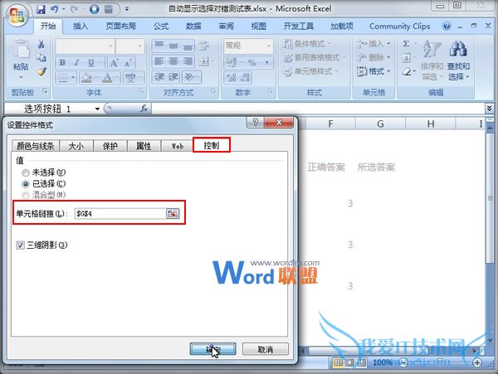Toggle underline formatting
498x374 pixels.
[x=91, y=63]
